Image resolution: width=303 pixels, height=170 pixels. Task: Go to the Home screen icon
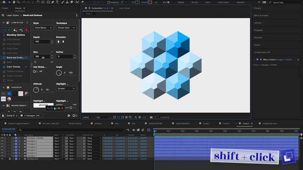(4, 2)
